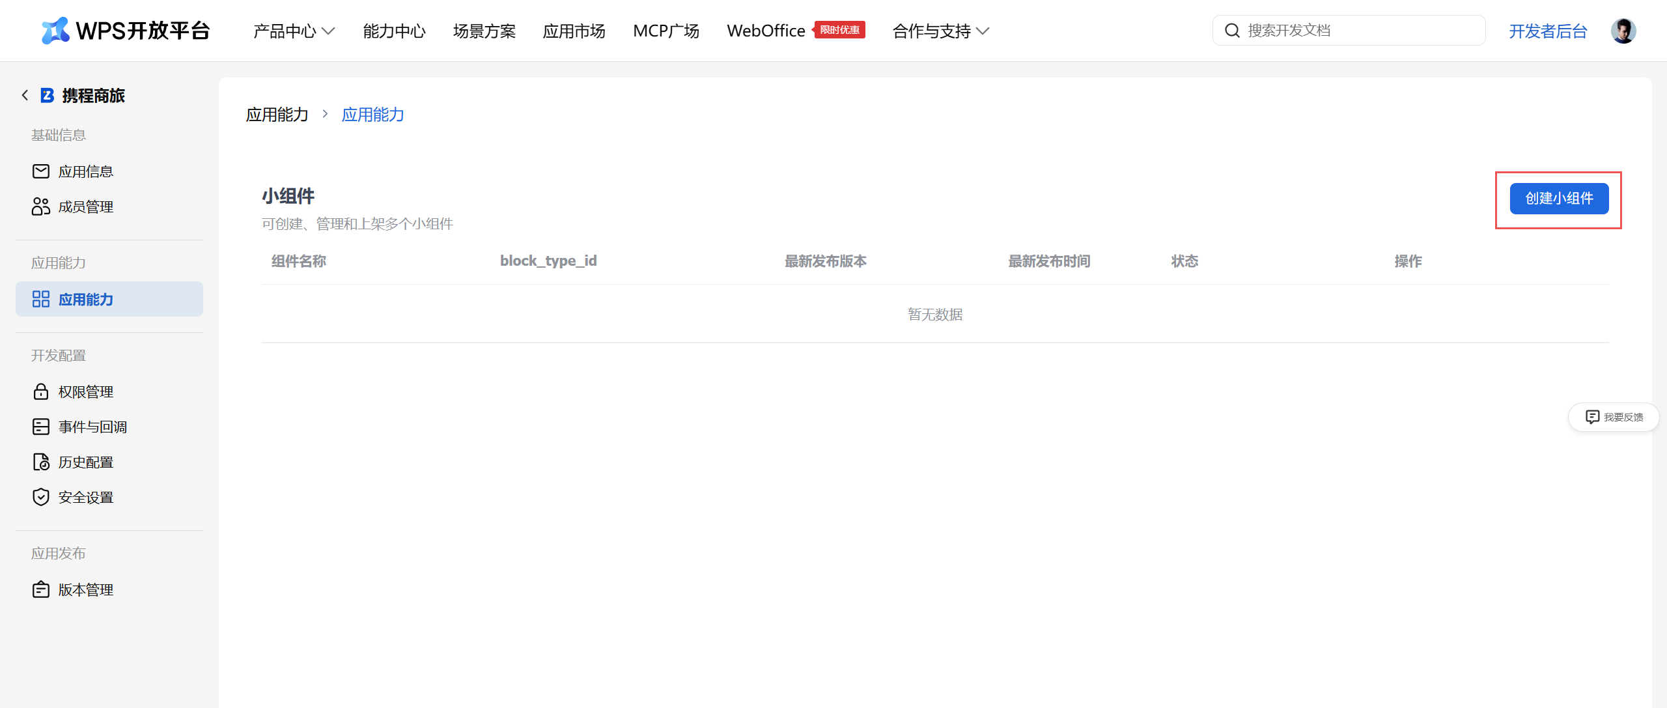The height and width of the screenshot is (708, 1667).
Task: Click the 创建小组件 button
Action: pos(1559,199)
